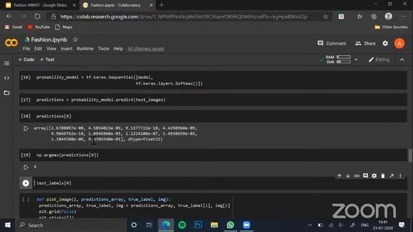Viewport: 413px width, 232px height.
Task: Open the code snippets sidebar icon
Action: (x=6, y=78)
